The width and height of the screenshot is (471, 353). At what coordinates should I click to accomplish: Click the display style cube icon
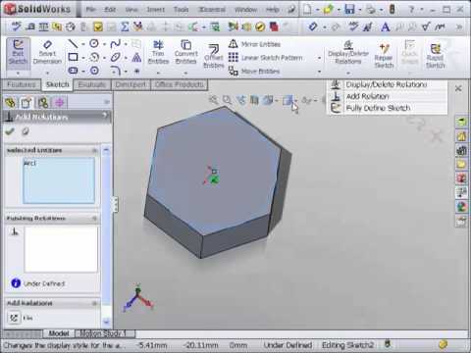(x=288, y=100)
